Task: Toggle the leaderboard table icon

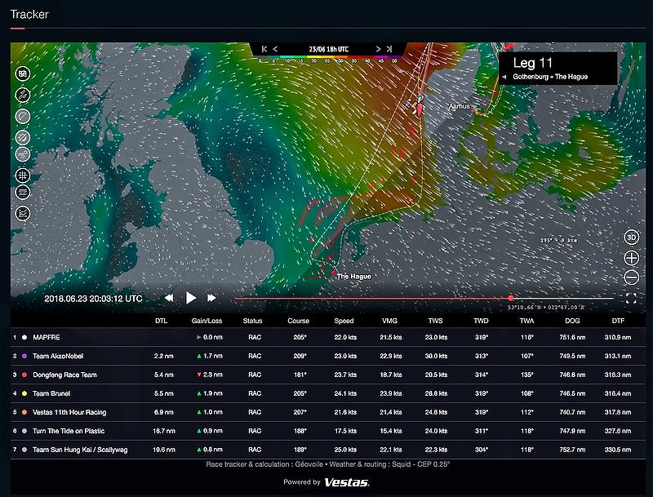Action: click(23, 193)
